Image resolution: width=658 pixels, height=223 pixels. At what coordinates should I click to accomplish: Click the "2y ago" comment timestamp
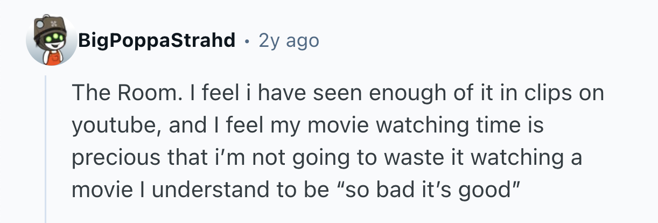coord(289,40)
